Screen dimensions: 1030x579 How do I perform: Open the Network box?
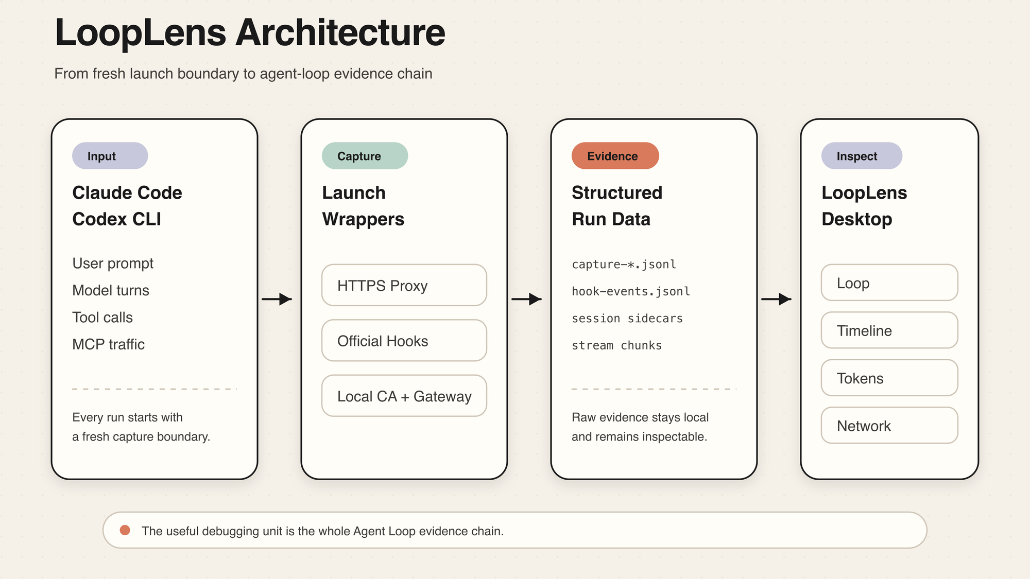tap(889, 425)
